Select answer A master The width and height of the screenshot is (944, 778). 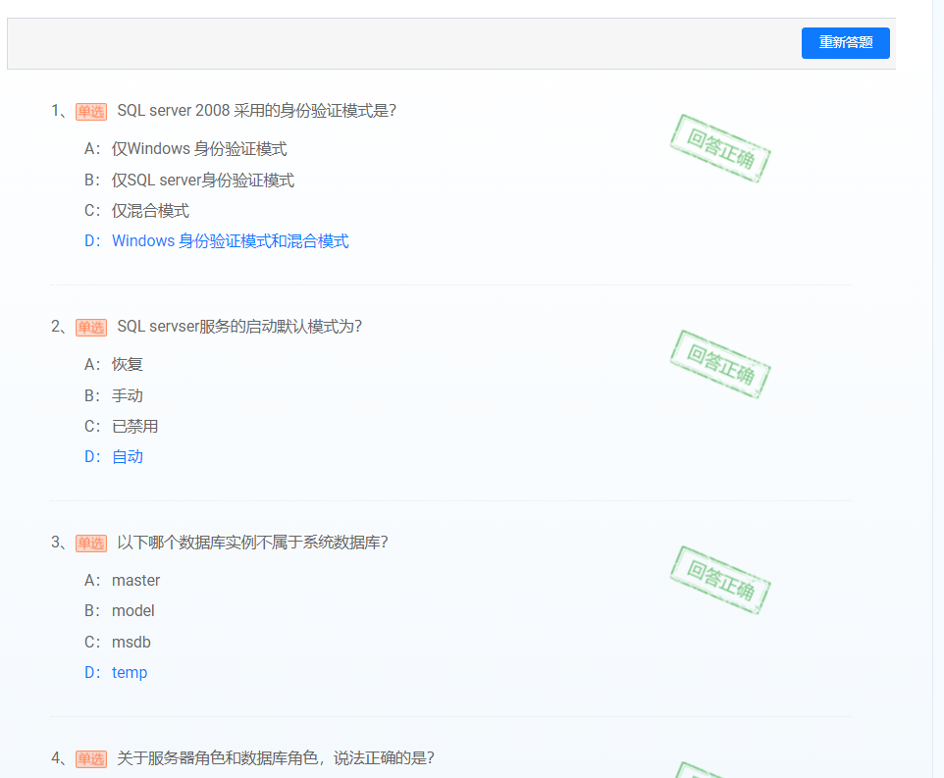point(123,580)
